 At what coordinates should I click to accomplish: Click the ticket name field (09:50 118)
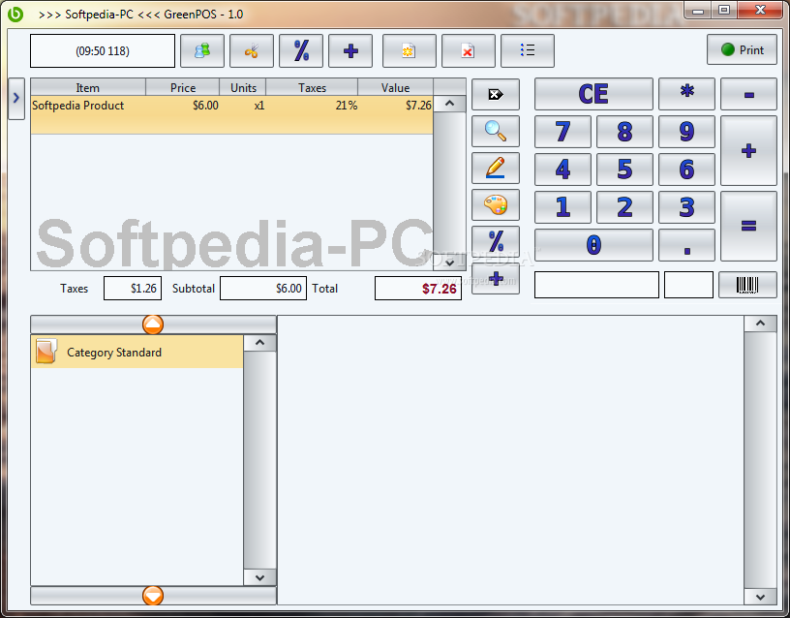[x=103, y=50]
